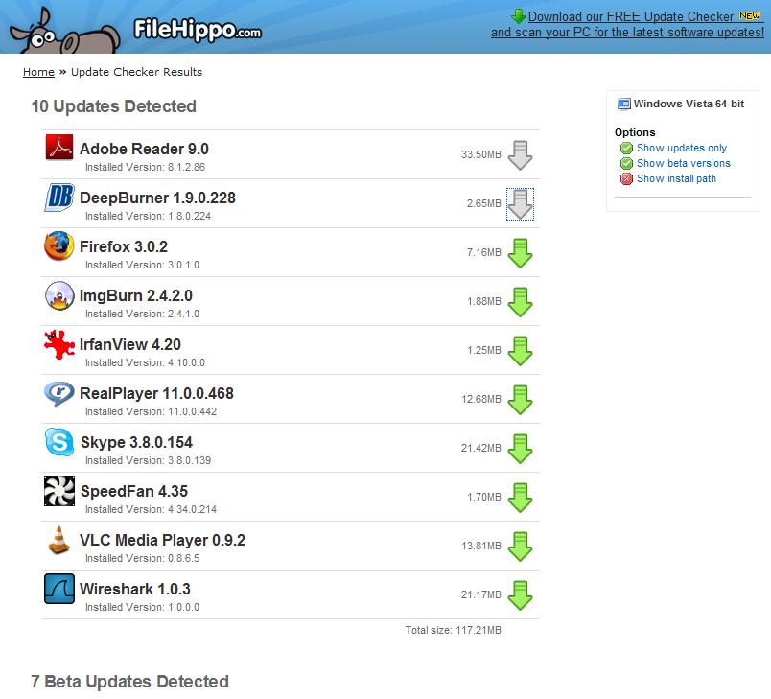
Task: Open the RealPlayer 11.0.0.468 title
Action: coord(157,394)
